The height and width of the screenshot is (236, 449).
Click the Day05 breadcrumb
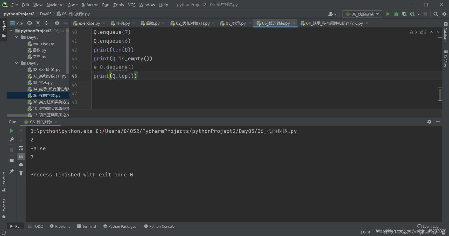pos(46,14)
